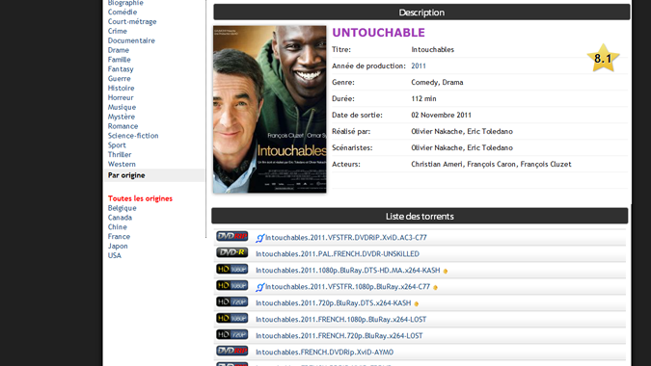Screen dimensions: 651x366
Task: Select Science-fiction genre in sidebar
Action: tap(133, 136)
